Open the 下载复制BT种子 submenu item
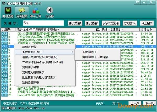 [x=44, y=52]
